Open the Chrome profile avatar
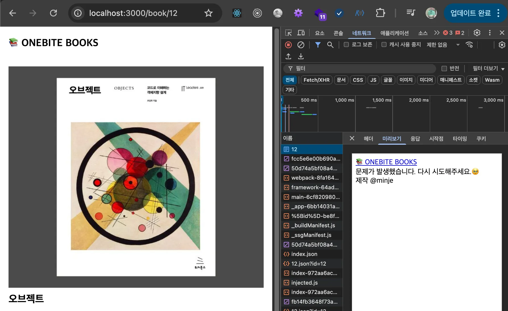Image resolution: width=508 pixels, height=311 pixels. [431, 13]
